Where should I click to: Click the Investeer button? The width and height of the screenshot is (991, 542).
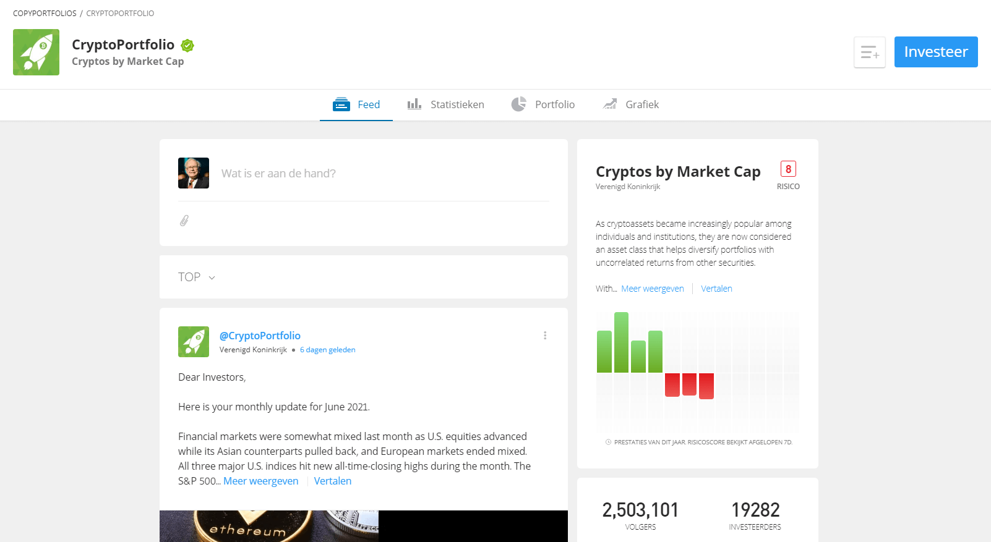[936, 52]
